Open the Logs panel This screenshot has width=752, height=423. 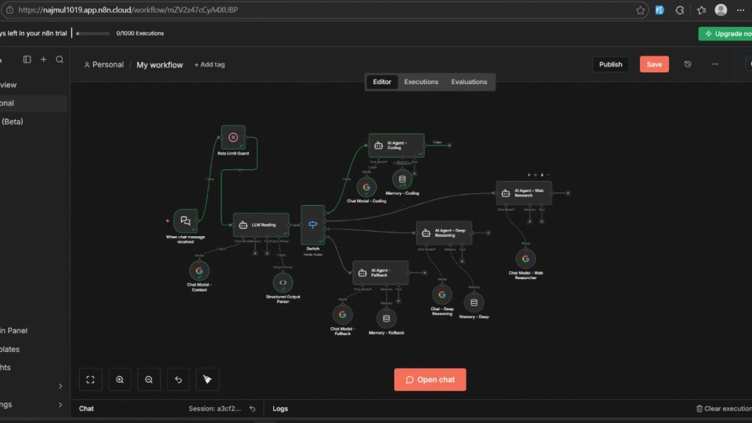point(280,408)
